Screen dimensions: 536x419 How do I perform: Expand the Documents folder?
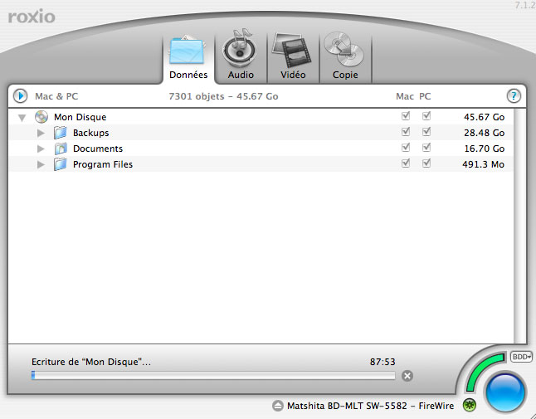[41, 149]
